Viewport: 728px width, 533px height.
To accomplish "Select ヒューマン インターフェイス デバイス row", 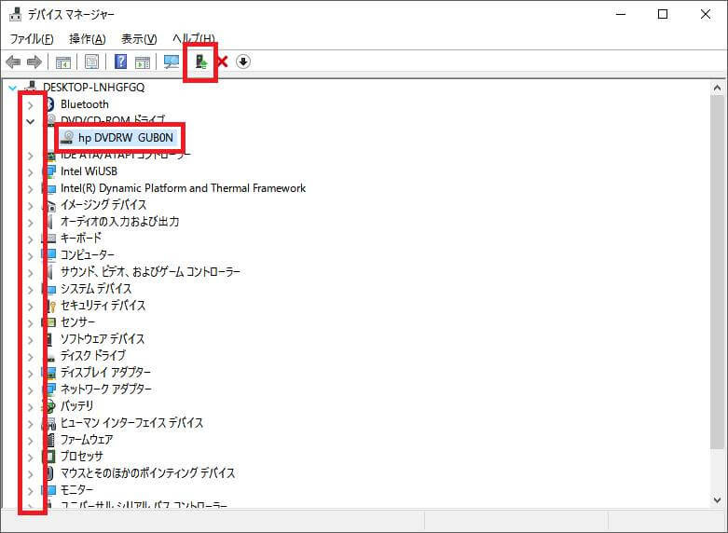I will pyautogui.click(x=131, y=423).
